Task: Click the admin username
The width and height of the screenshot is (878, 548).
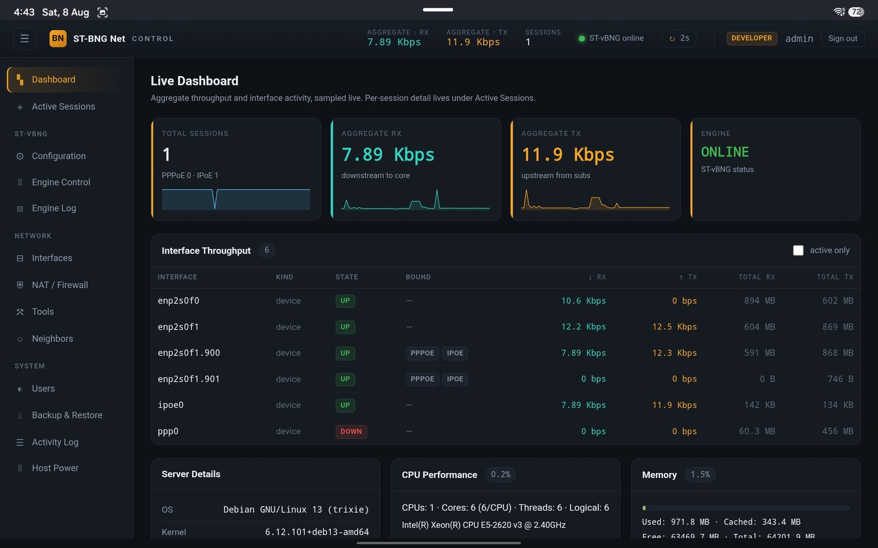Action: [x=799, y=38]
